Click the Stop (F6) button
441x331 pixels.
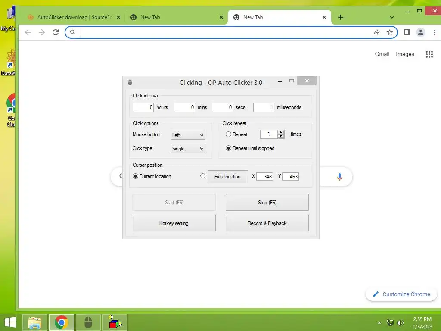[267, 203]
